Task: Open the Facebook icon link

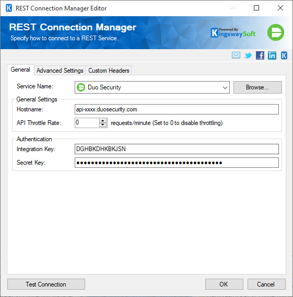Action: [x=260, y=55]
